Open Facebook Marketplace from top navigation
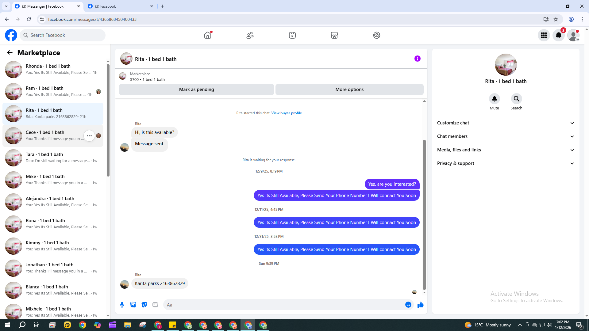 [x=334, y=35]
